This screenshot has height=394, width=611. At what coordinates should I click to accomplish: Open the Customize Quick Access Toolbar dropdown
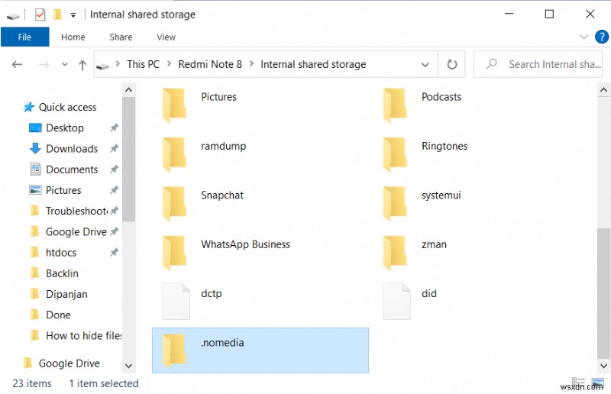click(x=73, y=15)
